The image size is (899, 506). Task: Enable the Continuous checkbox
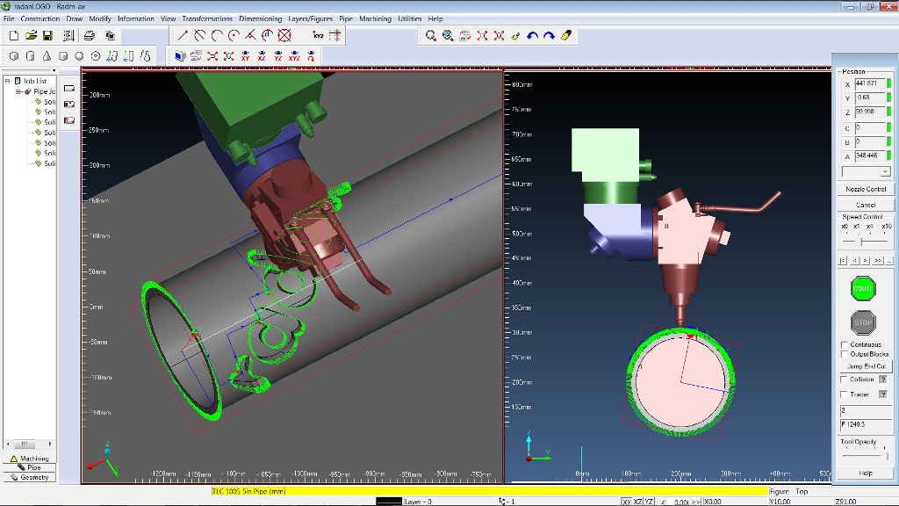845,344
